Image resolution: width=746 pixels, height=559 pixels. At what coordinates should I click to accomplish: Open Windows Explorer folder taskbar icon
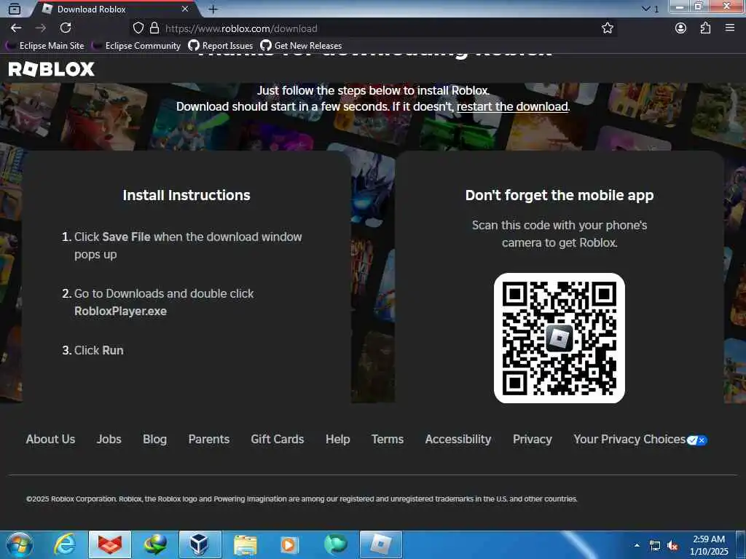coord(246,544)
